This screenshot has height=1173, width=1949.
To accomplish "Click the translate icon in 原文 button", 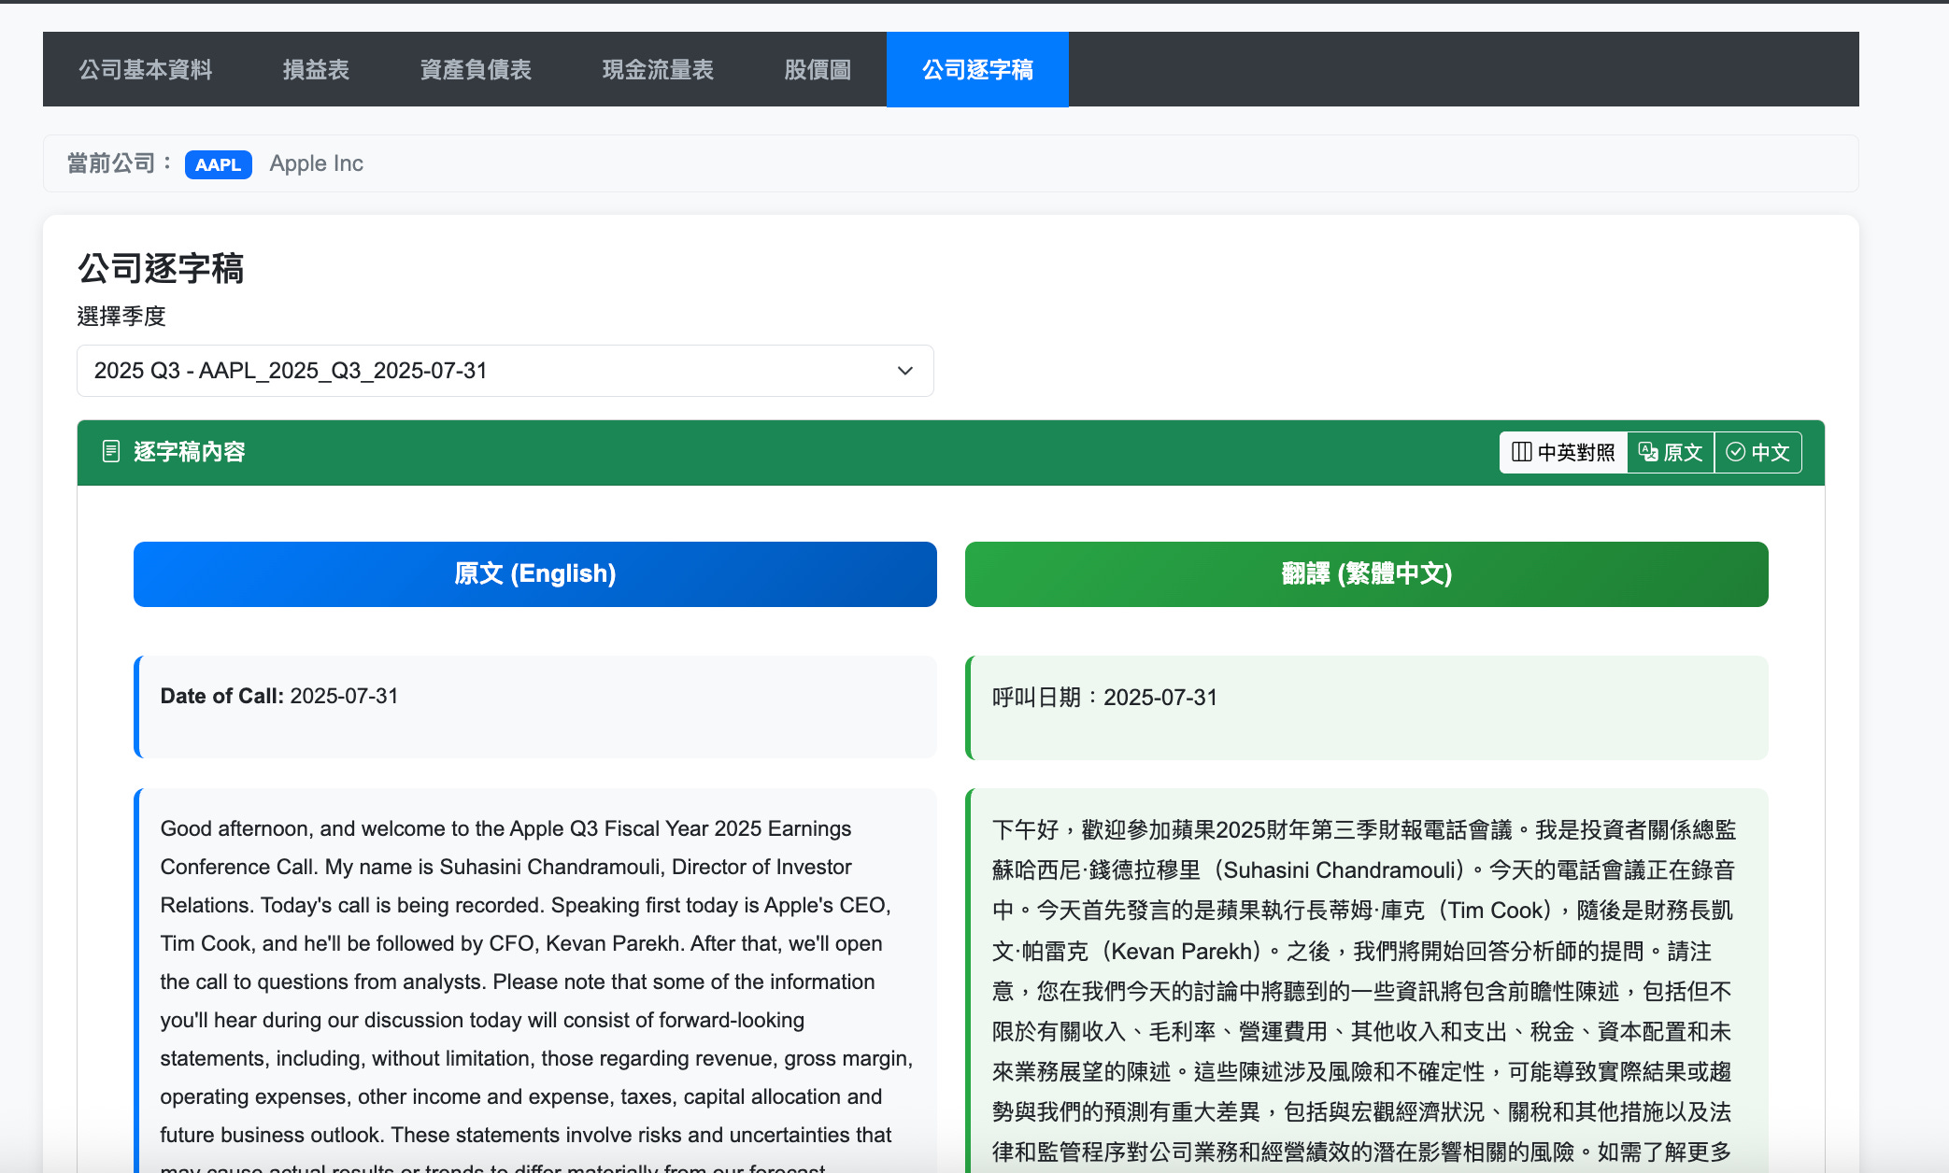I will click(1648, 452).
